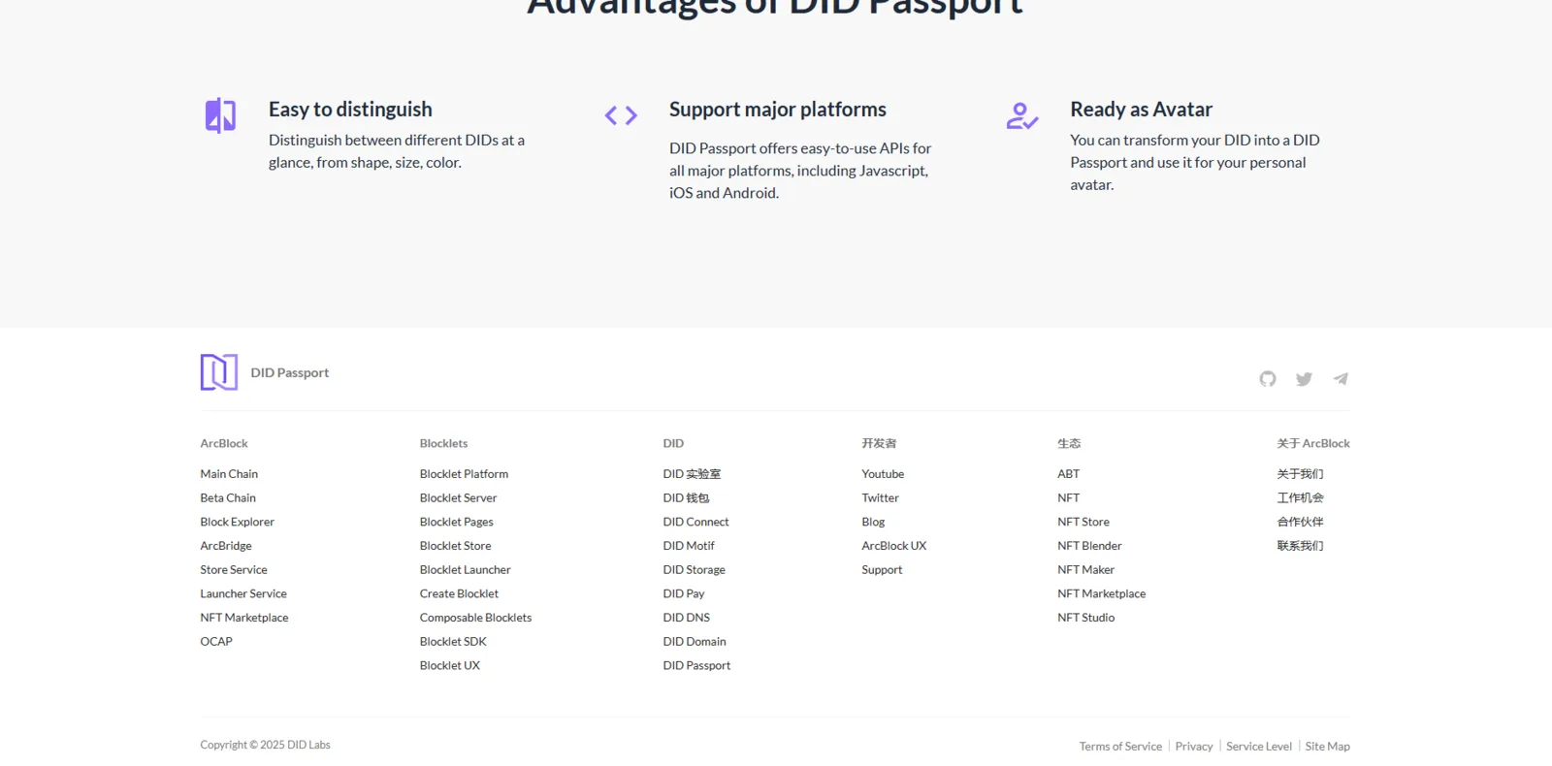Go to DID Pay

pyautogui.click(x=684, y=593)
